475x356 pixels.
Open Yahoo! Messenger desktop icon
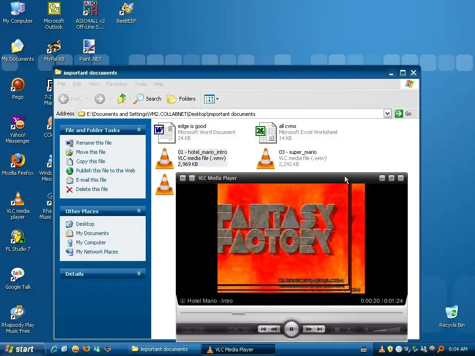(18, 130)
